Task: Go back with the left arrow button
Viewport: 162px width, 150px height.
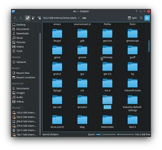Action: point(15,18)
